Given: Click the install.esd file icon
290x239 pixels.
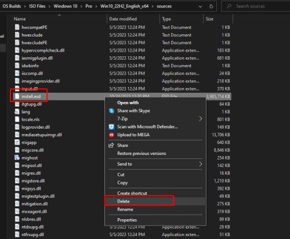Looking at the screenshot, I should 17,96.
